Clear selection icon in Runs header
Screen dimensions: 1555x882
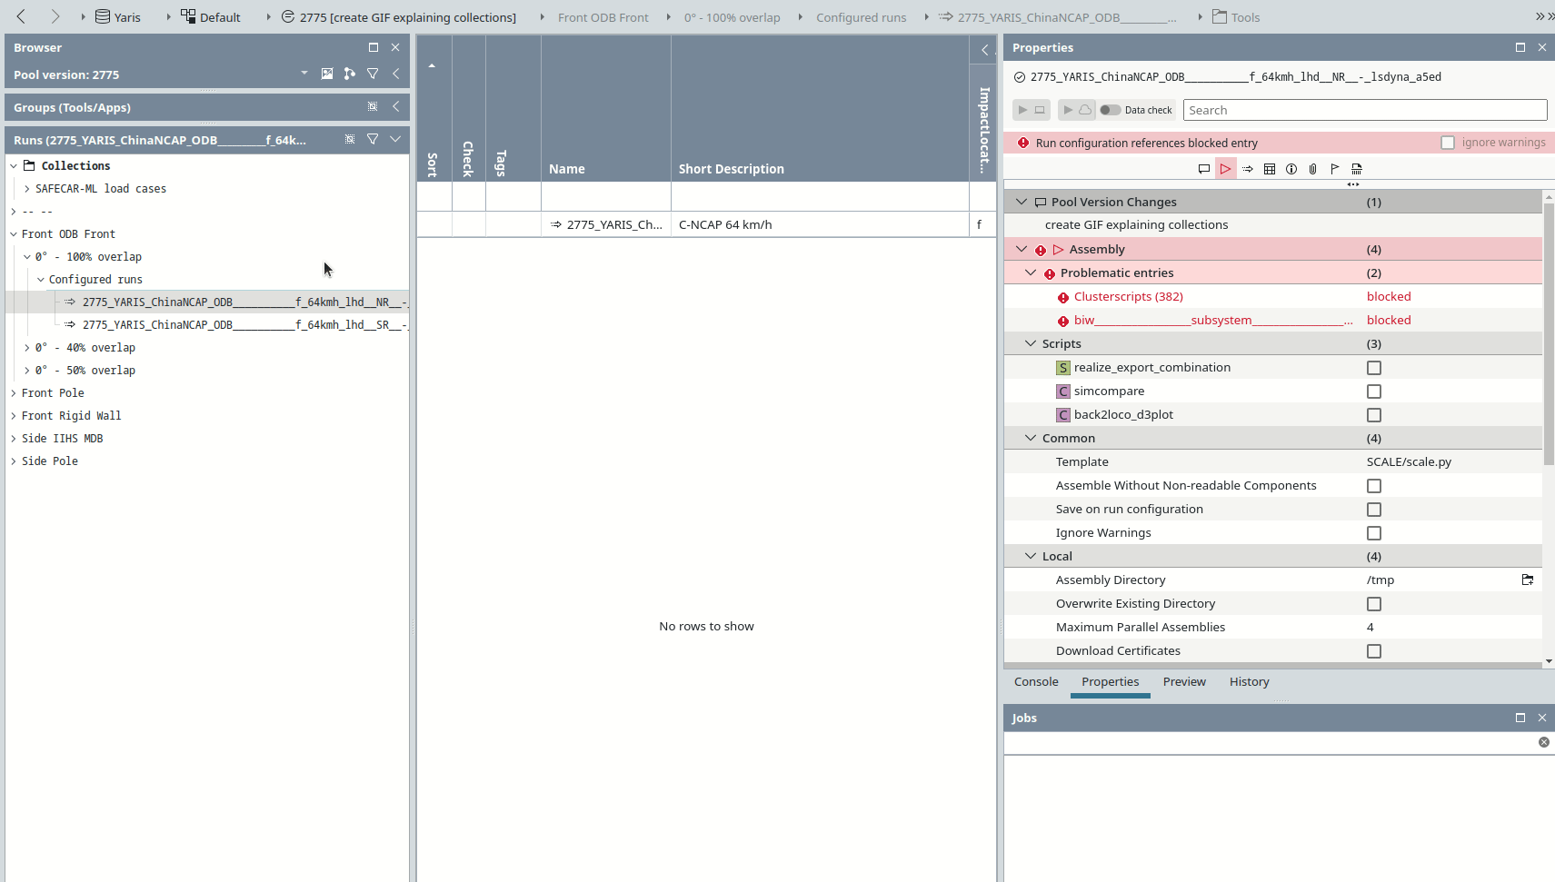click(350, 139)
